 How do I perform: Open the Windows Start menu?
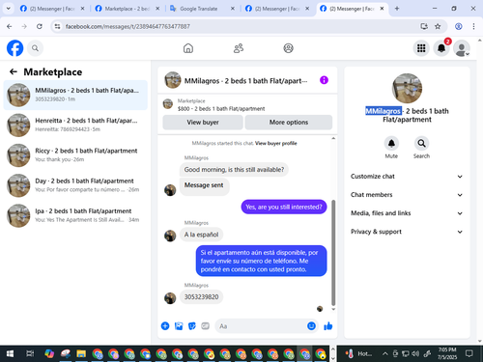pyautogui.click(x=10, y=354)
